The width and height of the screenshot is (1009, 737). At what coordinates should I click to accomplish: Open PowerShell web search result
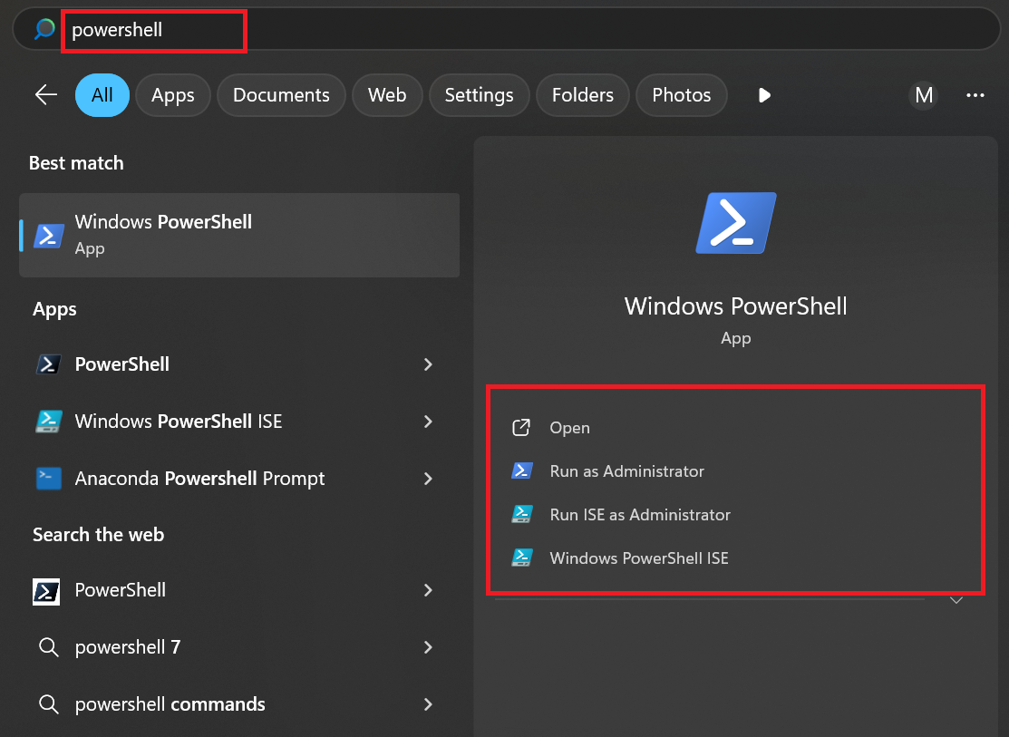239,590
